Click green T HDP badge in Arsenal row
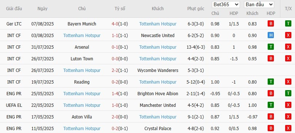The width and height of the screenshot is (295, 133). pyautogui.click(x=271, y=47)
